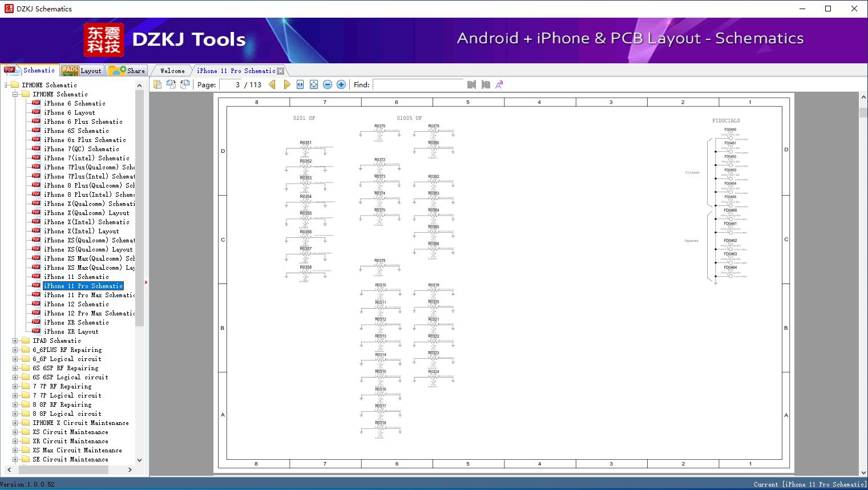Open iPhone 12 Pro Max Schematic
868x490 pixels.
[x=89, y=313]
